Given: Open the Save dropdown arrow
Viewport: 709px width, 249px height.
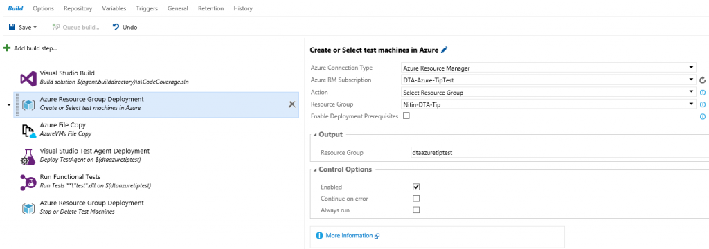Looking at the screenshot, I should pyautogui.click(x=35, y=28).
